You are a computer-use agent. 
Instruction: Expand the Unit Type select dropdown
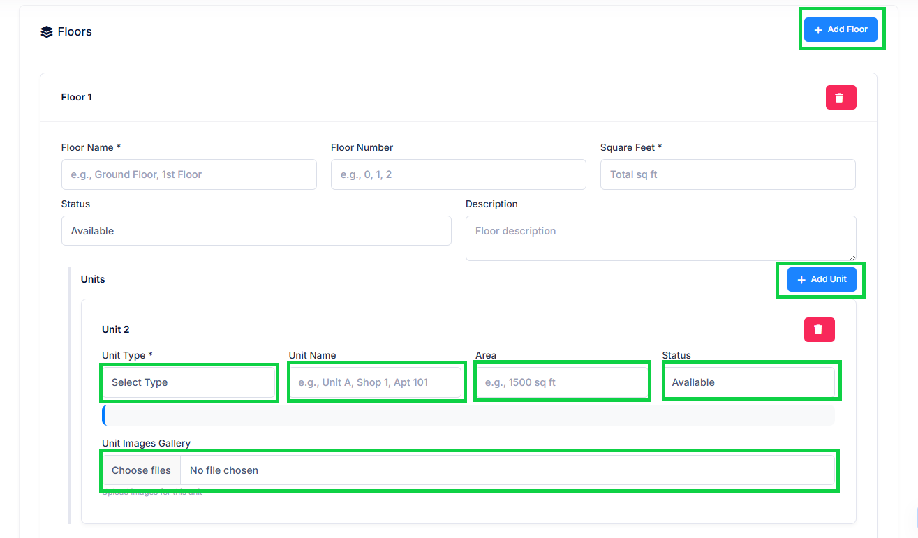[x=188, y=382]
